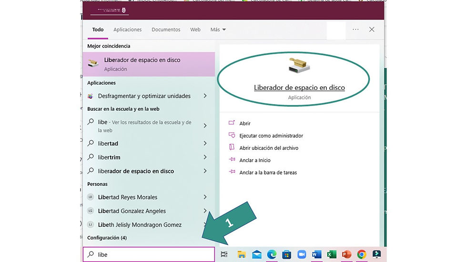Click Abrir in the actions list

click(245, 123)
